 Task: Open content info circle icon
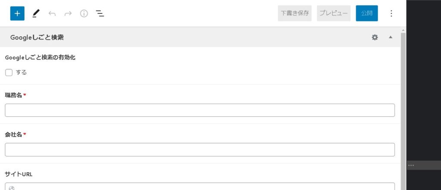[84, 13]
